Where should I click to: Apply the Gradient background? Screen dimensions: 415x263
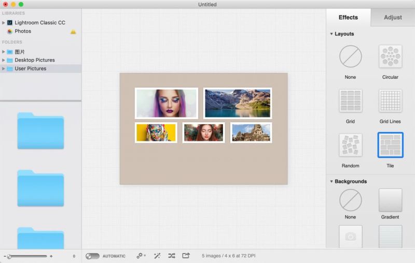click(390, 200)
